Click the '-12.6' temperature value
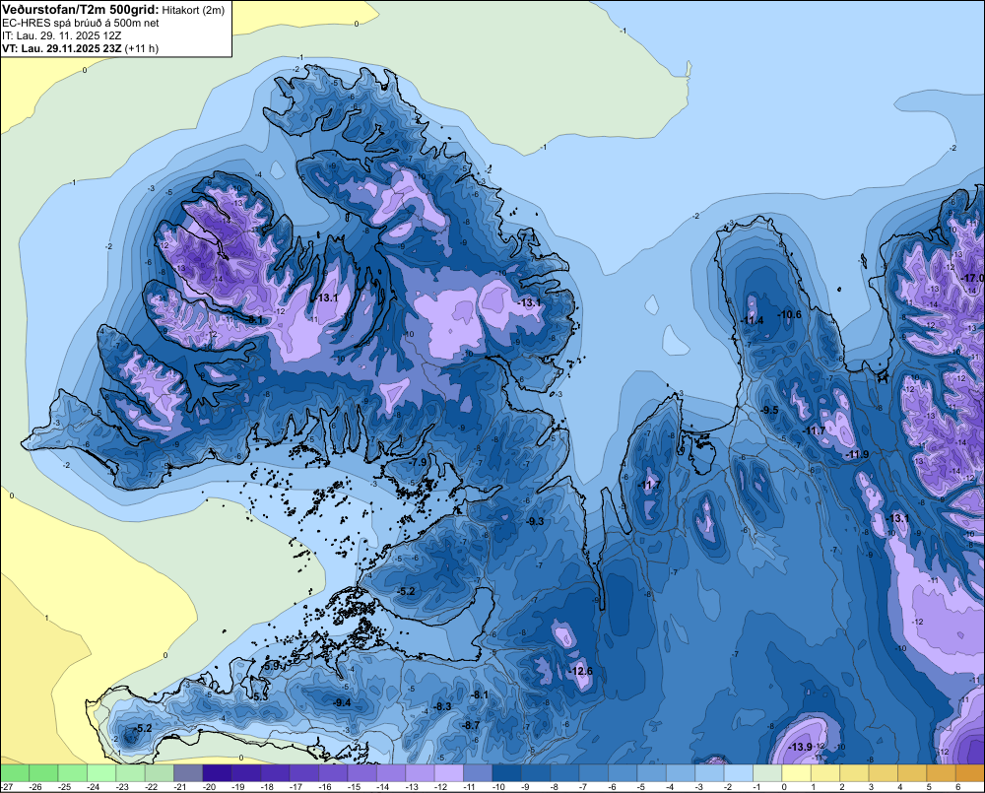This screenshot has width=985, height=793. [x=581, y=671]
